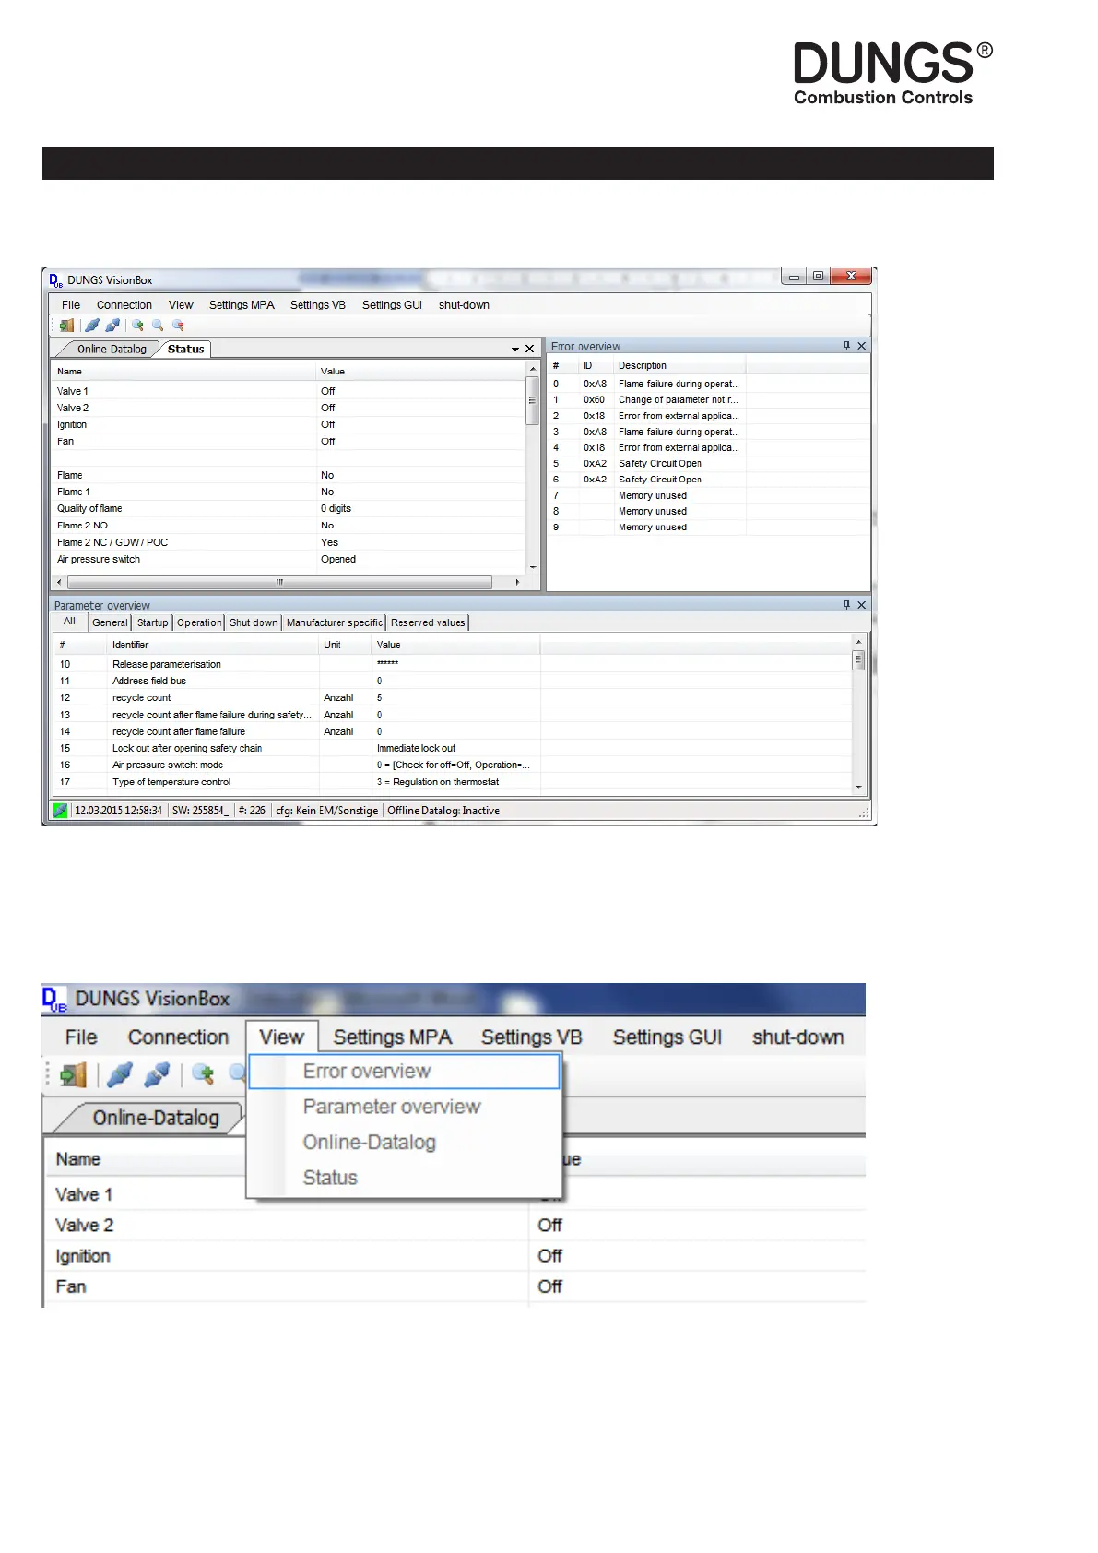Click the resize grip at status bar corner
Viewport: 1098px width, 1553px height.
pyautogui.click(x=864, y=812)
